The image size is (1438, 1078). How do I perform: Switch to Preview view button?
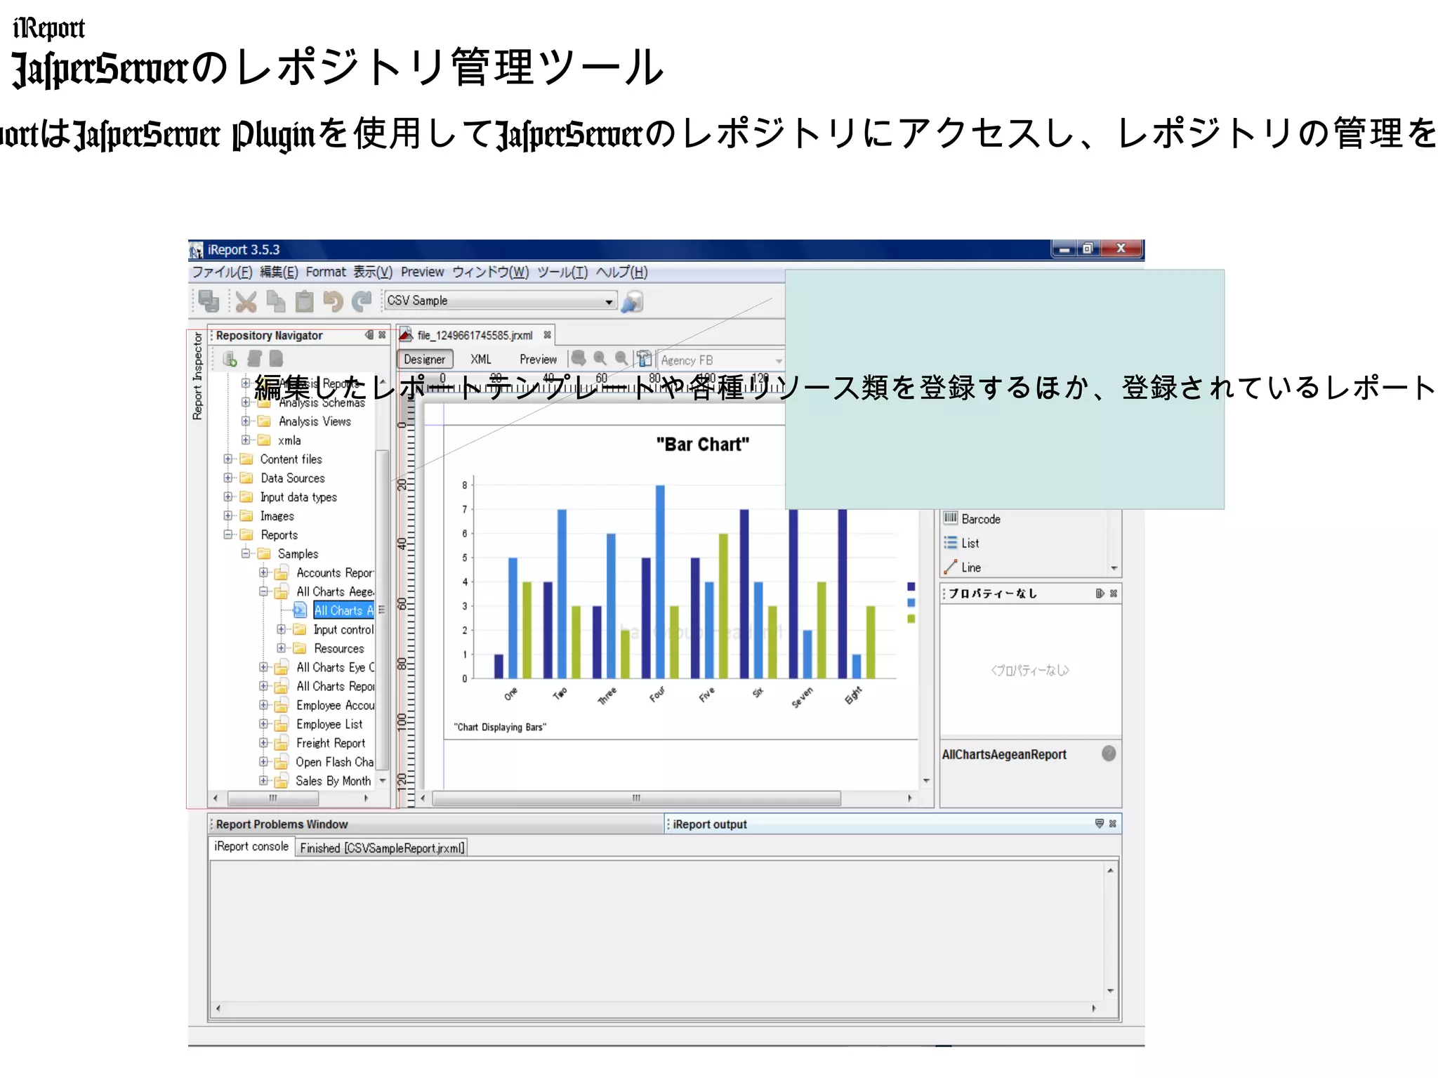coord(538,359)
